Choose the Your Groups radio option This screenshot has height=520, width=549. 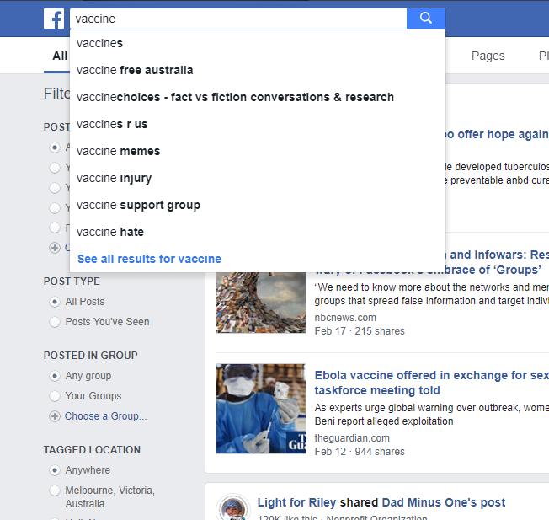pos(56,396)
